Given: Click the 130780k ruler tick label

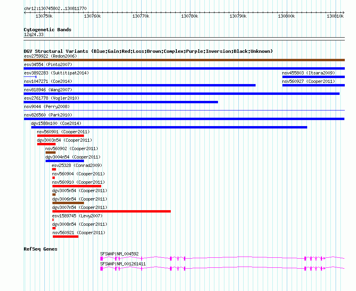Looking at the screenshot, I should 190,16.
